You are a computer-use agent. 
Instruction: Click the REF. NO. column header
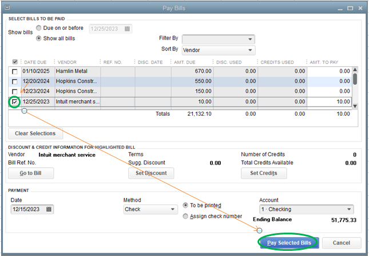click(x=113, y=62)
